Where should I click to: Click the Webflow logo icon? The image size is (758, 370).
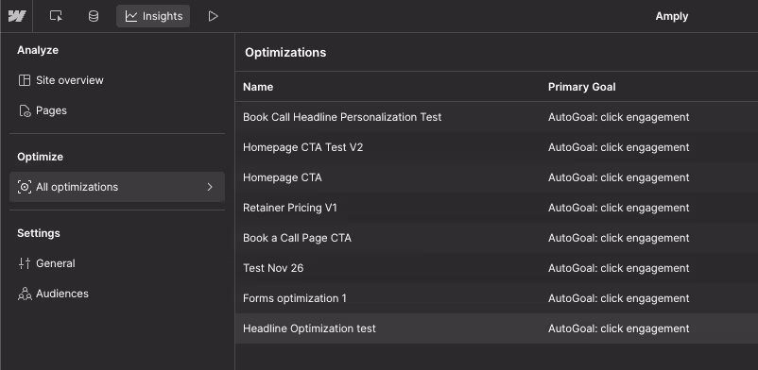(x=17, y=16)
